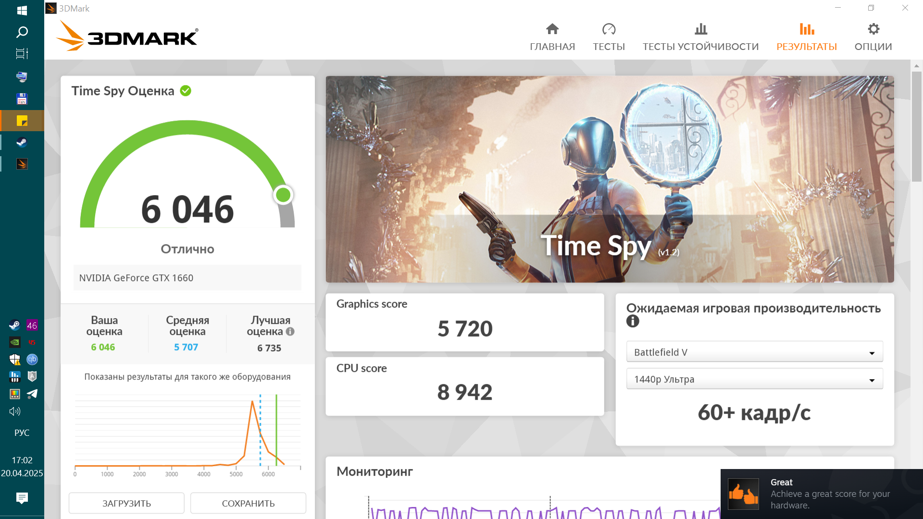This screenshot has width=923, height=519.
Task: Open Steam from the taskbar
Action: pyautogui.click(x=22, y=142)
